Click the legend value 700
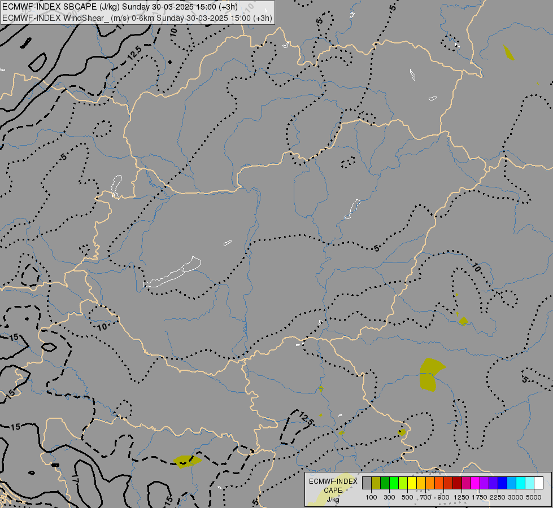 pyautogui.click(x=426, y=497)
